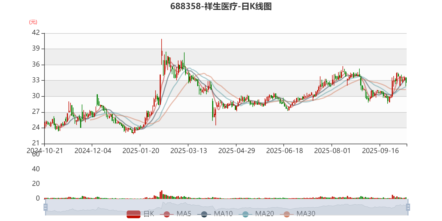
Task: Click the 39 price axis label
Action: click(36, 48)
